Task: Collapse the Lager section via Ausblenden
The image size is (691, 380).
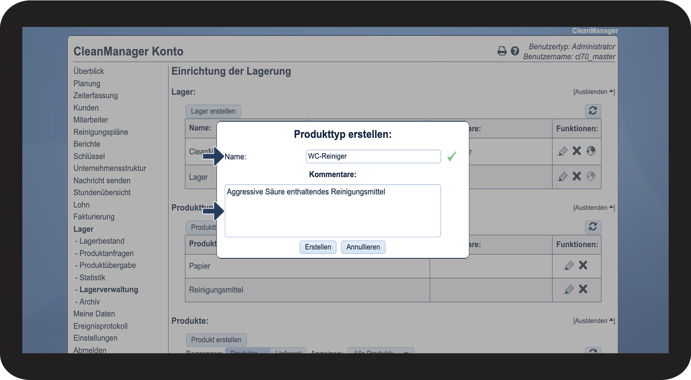Action: tap(594, 92)
